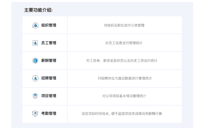This screenshot has width=198, height=128.
Task: Click description 对公司项目基本情况管理统计
Action: 124,96
